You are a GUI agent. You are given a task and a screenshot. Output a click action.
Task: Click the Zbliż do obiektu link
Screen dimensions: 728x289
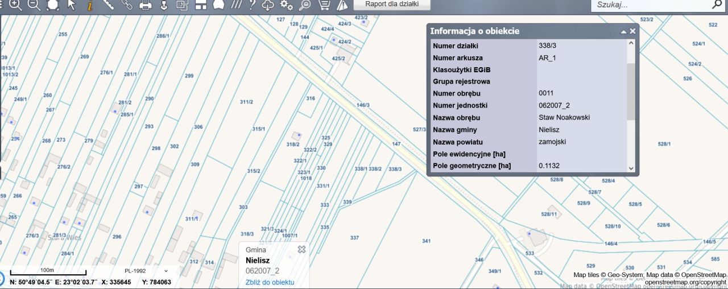(270, 282)
